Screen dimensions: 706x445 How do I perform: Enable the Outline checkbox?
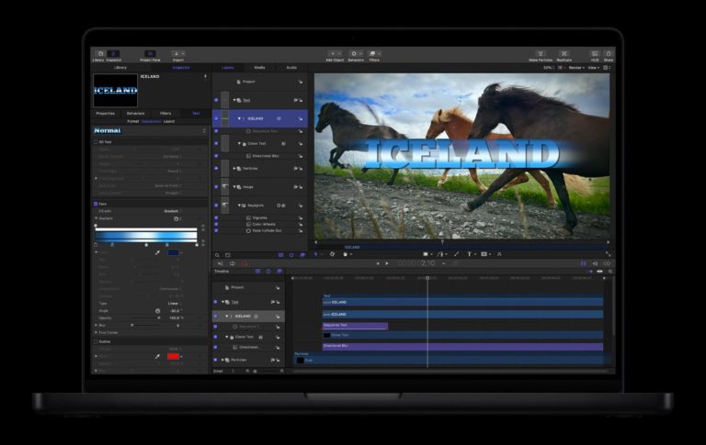point(96,341)
